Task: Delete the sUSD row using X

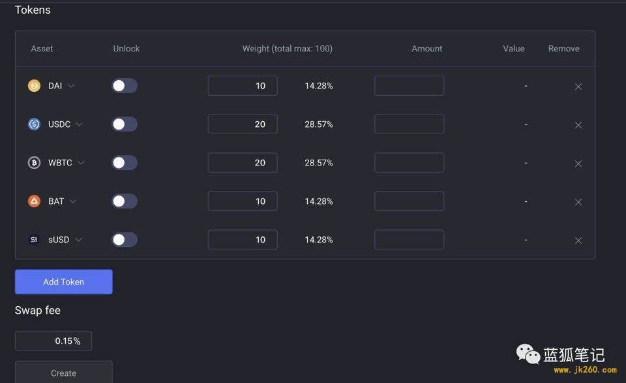Action: (x=578, y=240)
